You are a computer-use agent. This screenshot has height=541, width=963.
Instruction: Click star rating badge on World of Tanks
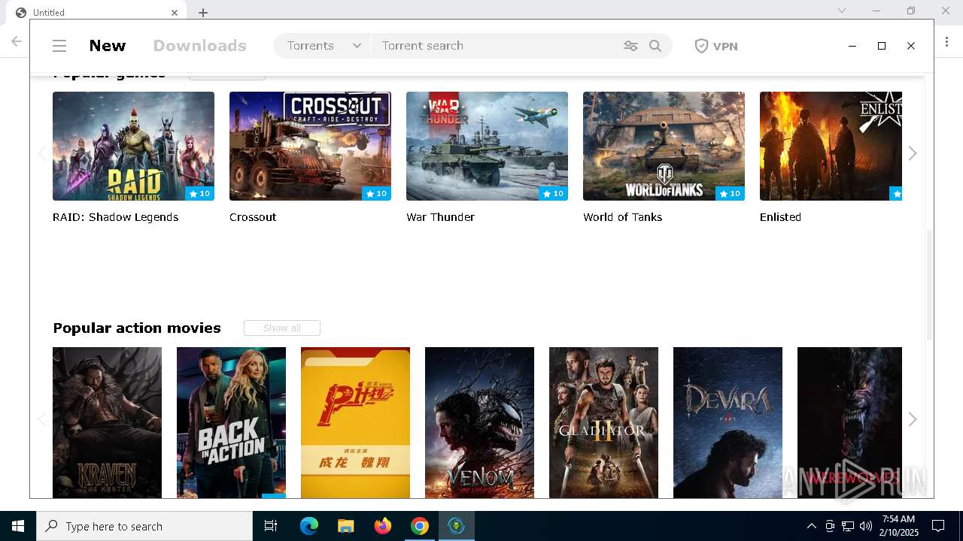tap(730, 193)
